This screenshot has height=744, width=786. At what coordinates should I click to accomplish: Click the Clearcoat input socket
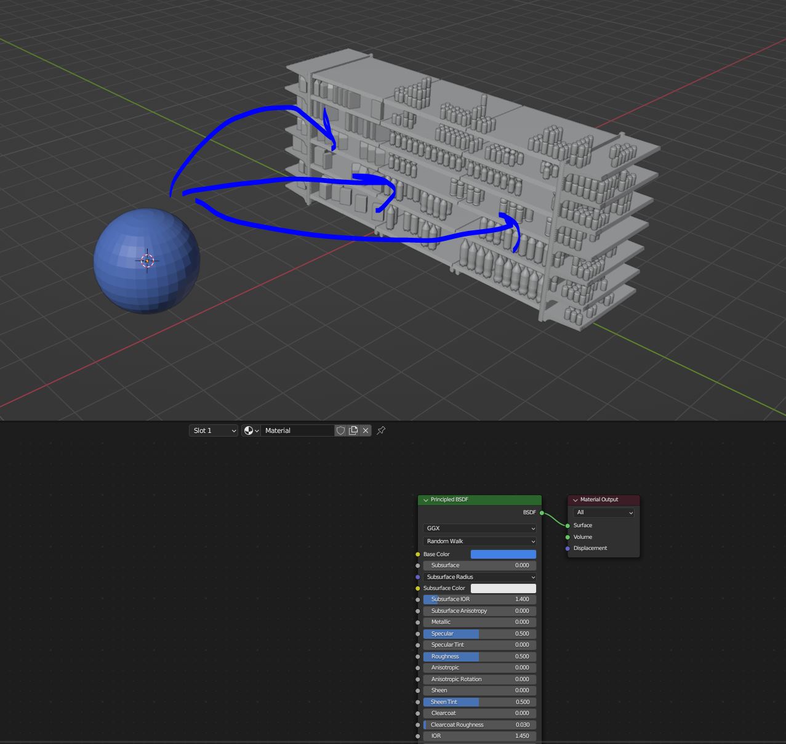pos(418,713)
